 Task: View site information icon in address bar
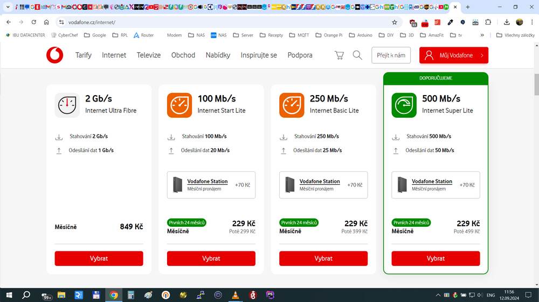pyautogui.click(x=61, y=22)
